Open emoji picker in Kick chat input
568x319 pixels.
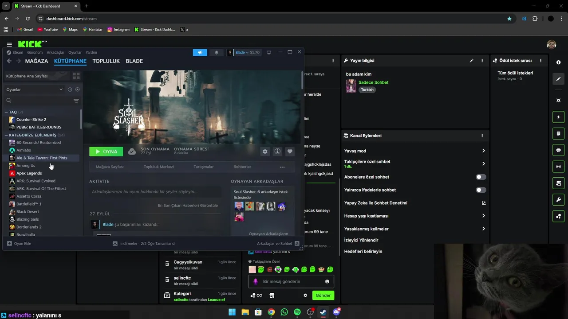[327, 282]
